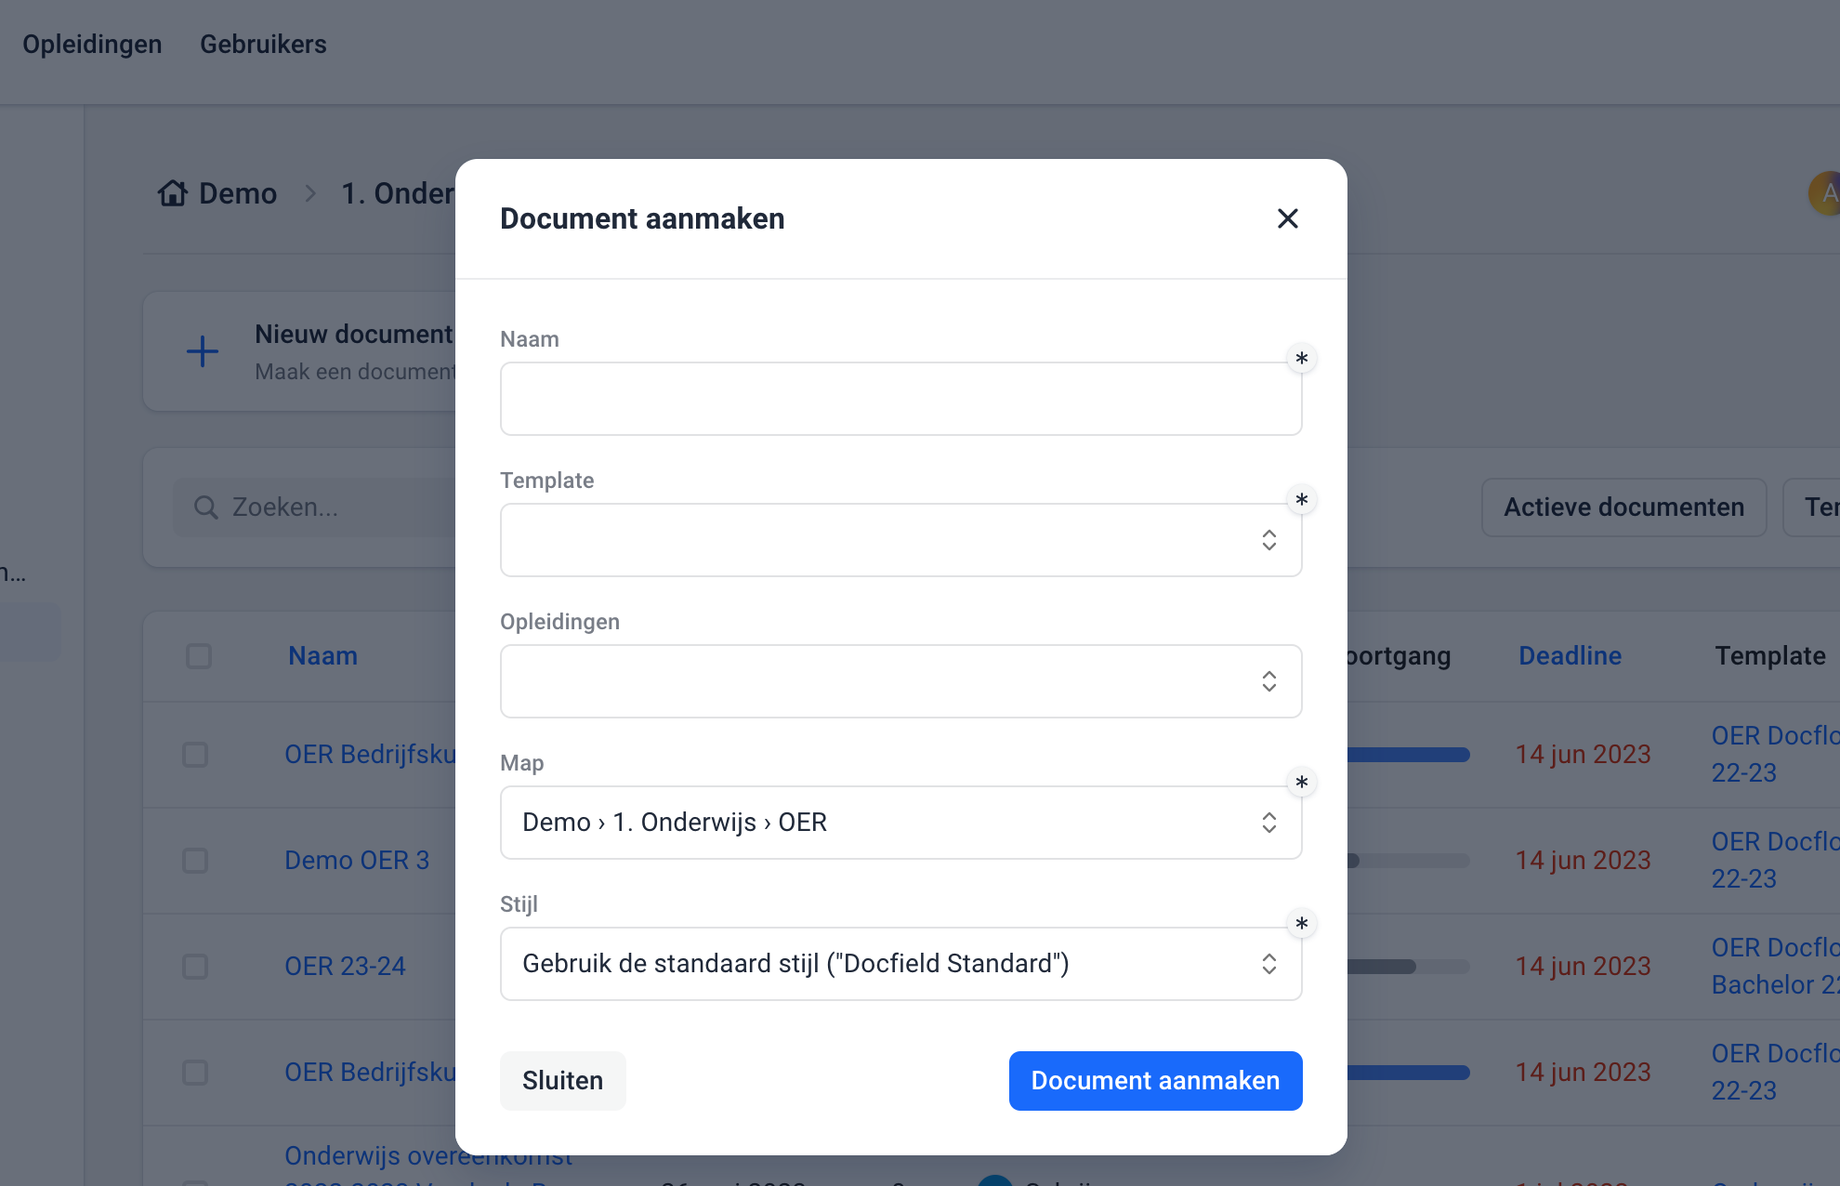The width and height of the screenshot is (1840, 1186).
Task: Open the Gebruikers menu item
Action: coord(263,45)
